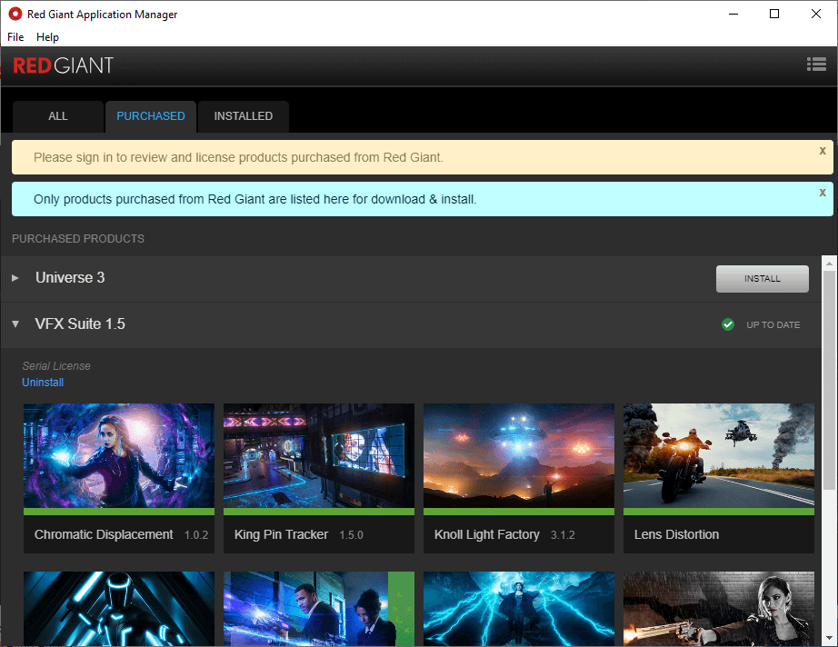Image resolution: width=838 pixels, height=647 pixels.
Task: Select the woman with revolver thumbnail
Action: (719, 609)
